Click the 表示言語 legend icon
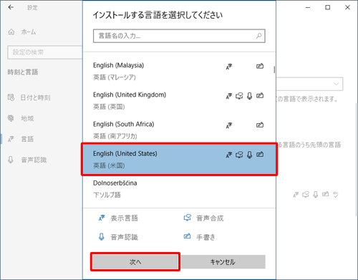 coord(102,218)
